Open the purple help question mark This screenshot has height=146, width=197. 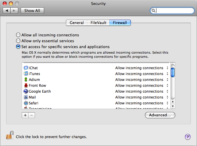click(x=188, y=137)
